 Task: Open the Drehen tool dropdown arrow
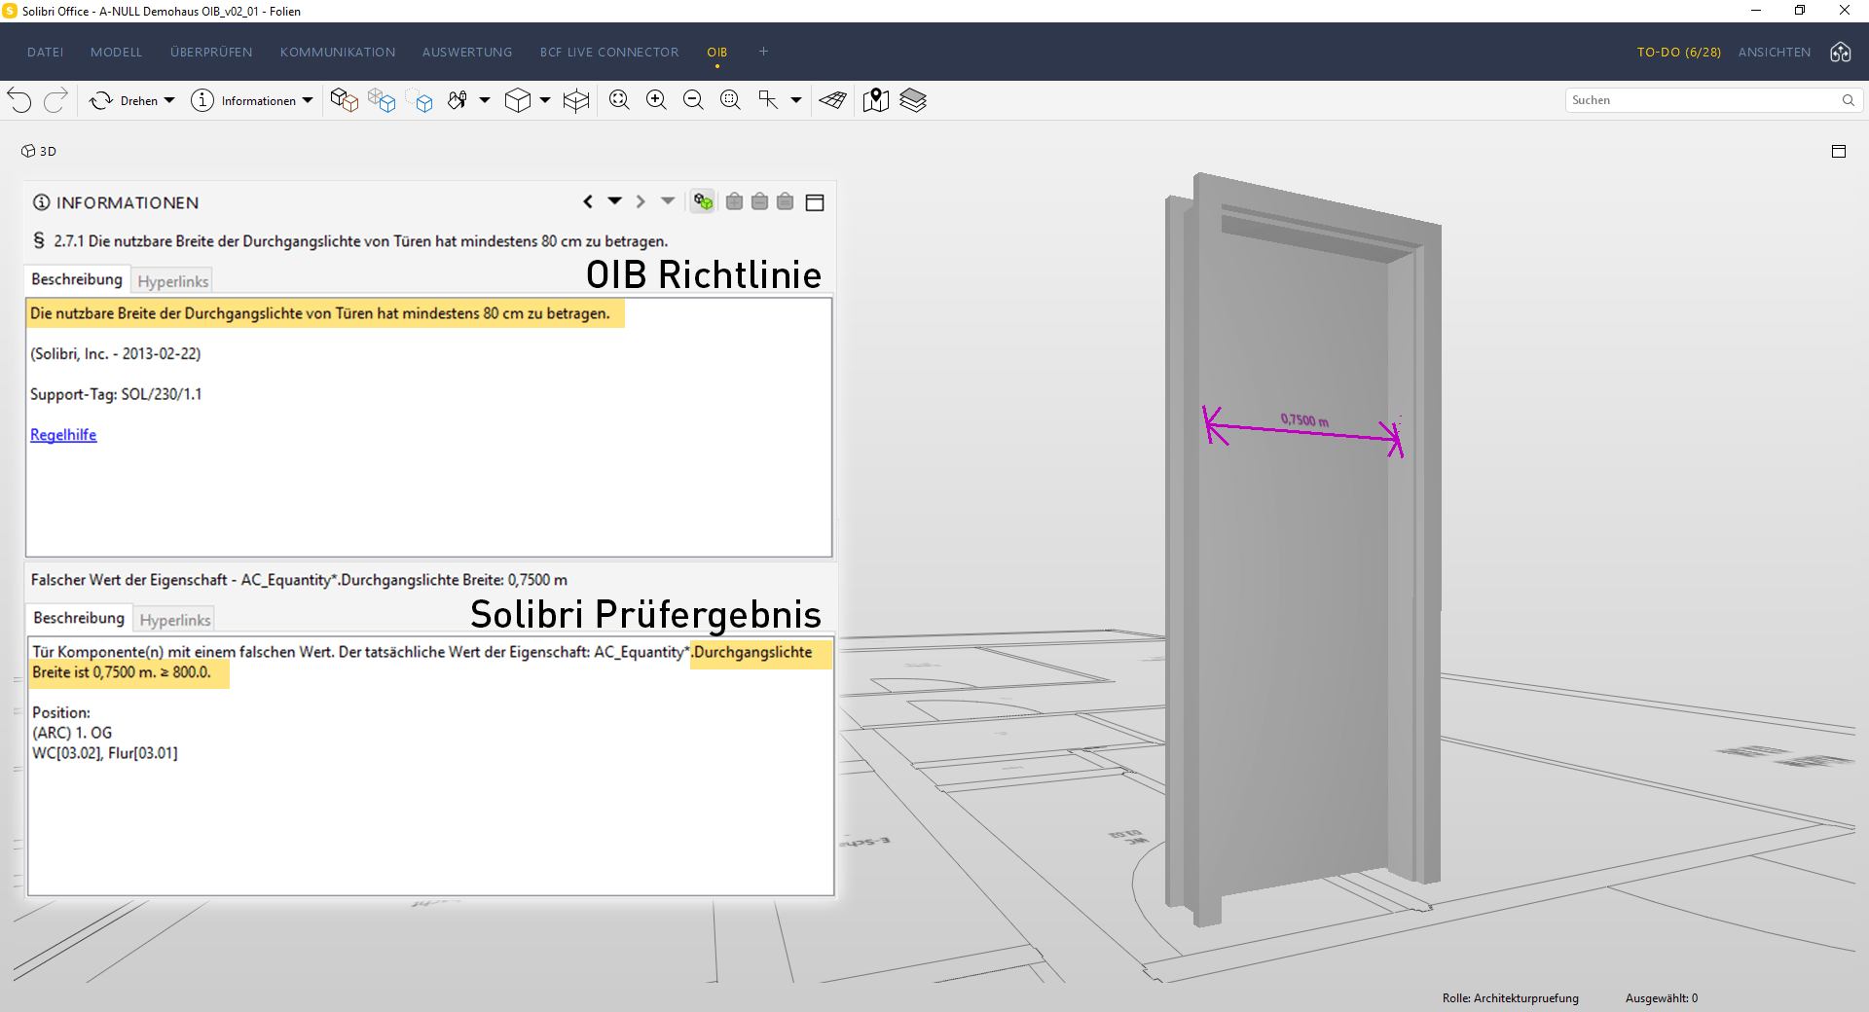(169, 100)
